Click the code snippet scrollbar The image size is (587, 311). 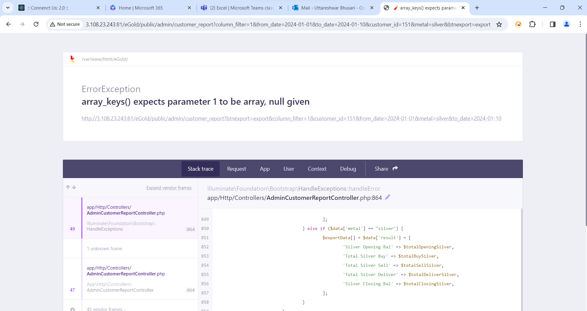521,260
